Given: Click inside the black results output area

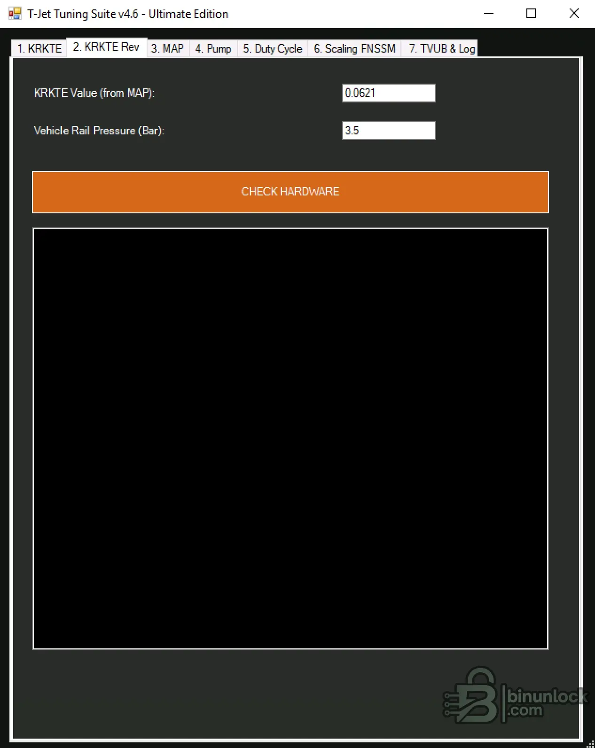Looking at the screenshot, I should pos(290,439).
